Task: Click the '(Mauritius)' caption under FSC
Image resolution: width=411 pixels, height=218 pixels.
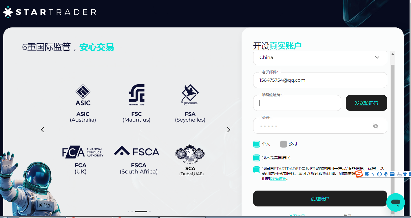Action: click(x=136, y=120)
